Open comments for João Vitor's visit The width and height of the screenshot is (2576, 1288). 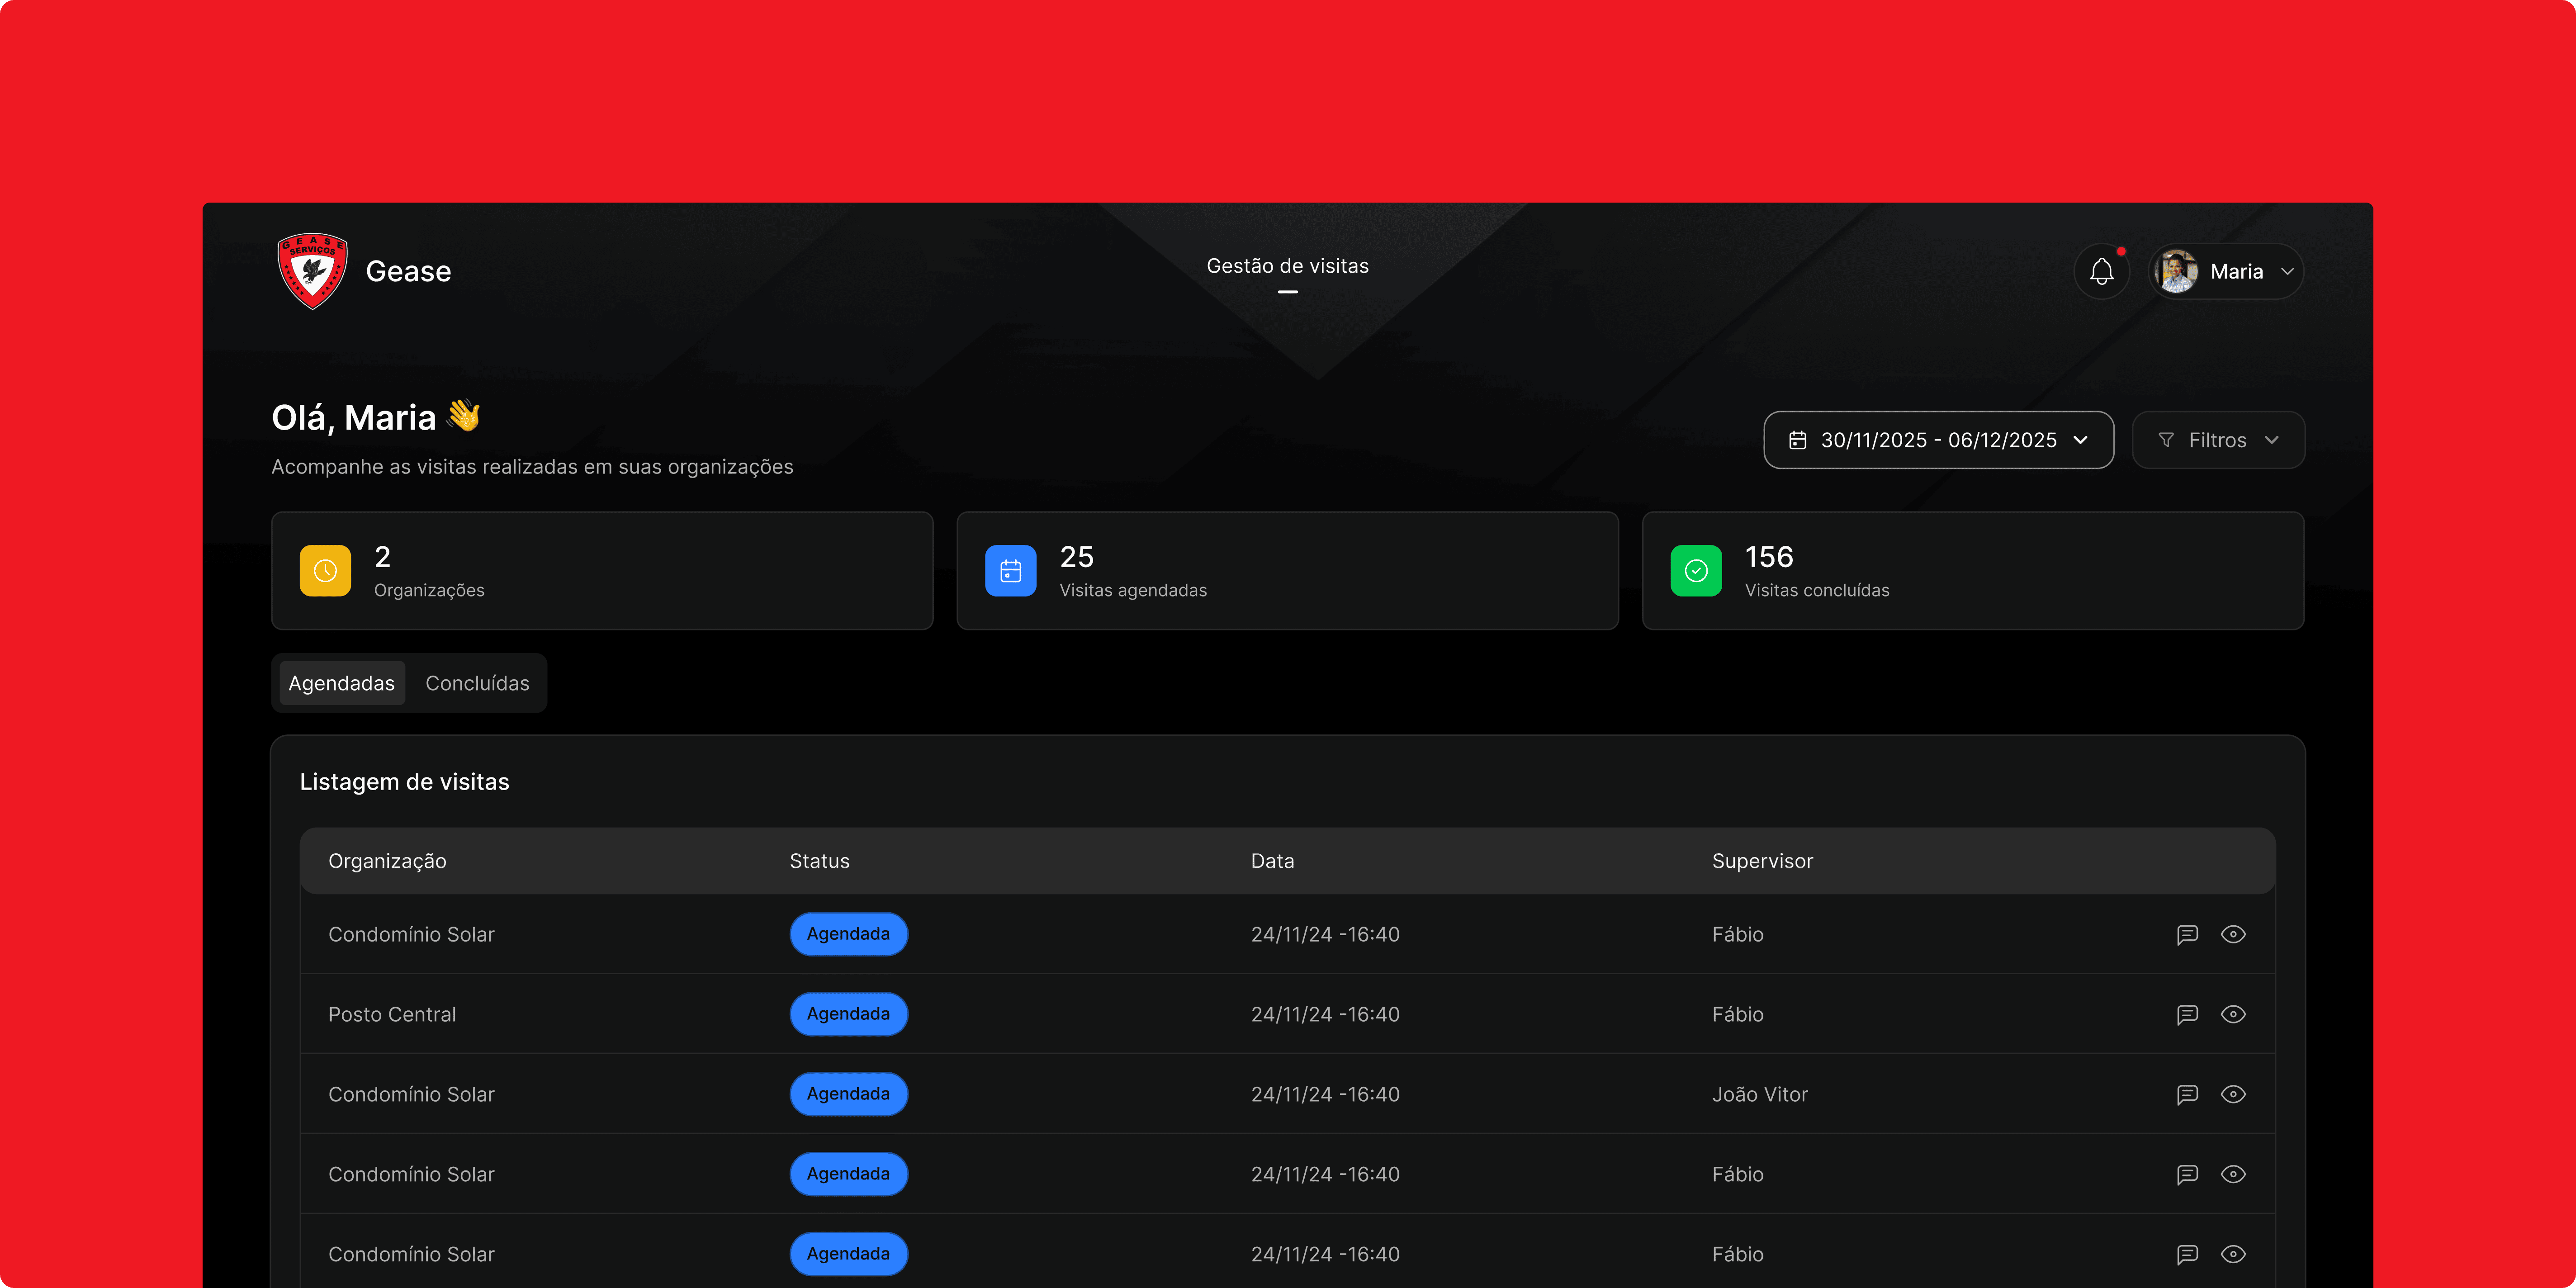point(2187,1094)
